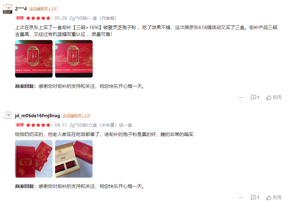
Task: View second photo in 2***4's review
Action: pos(74,59)
